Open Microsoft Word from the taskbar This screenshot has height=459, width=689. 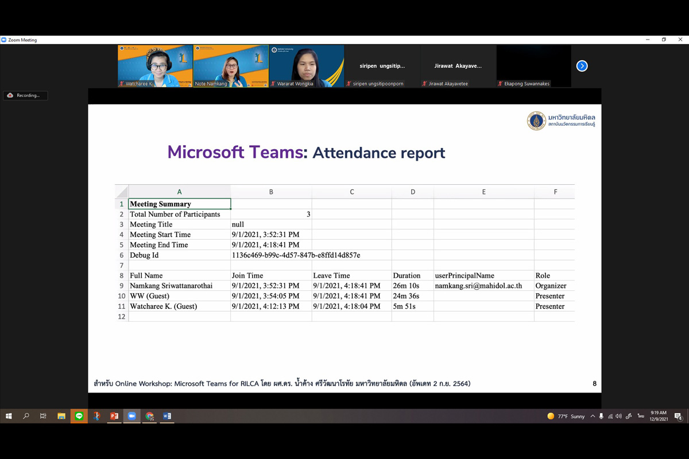(x=167, y=416)
